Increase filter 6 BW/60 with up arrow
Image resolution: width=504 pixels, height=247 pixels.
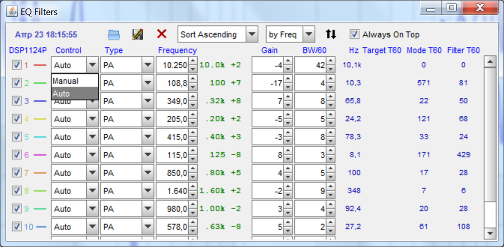(x=330, y=152)
